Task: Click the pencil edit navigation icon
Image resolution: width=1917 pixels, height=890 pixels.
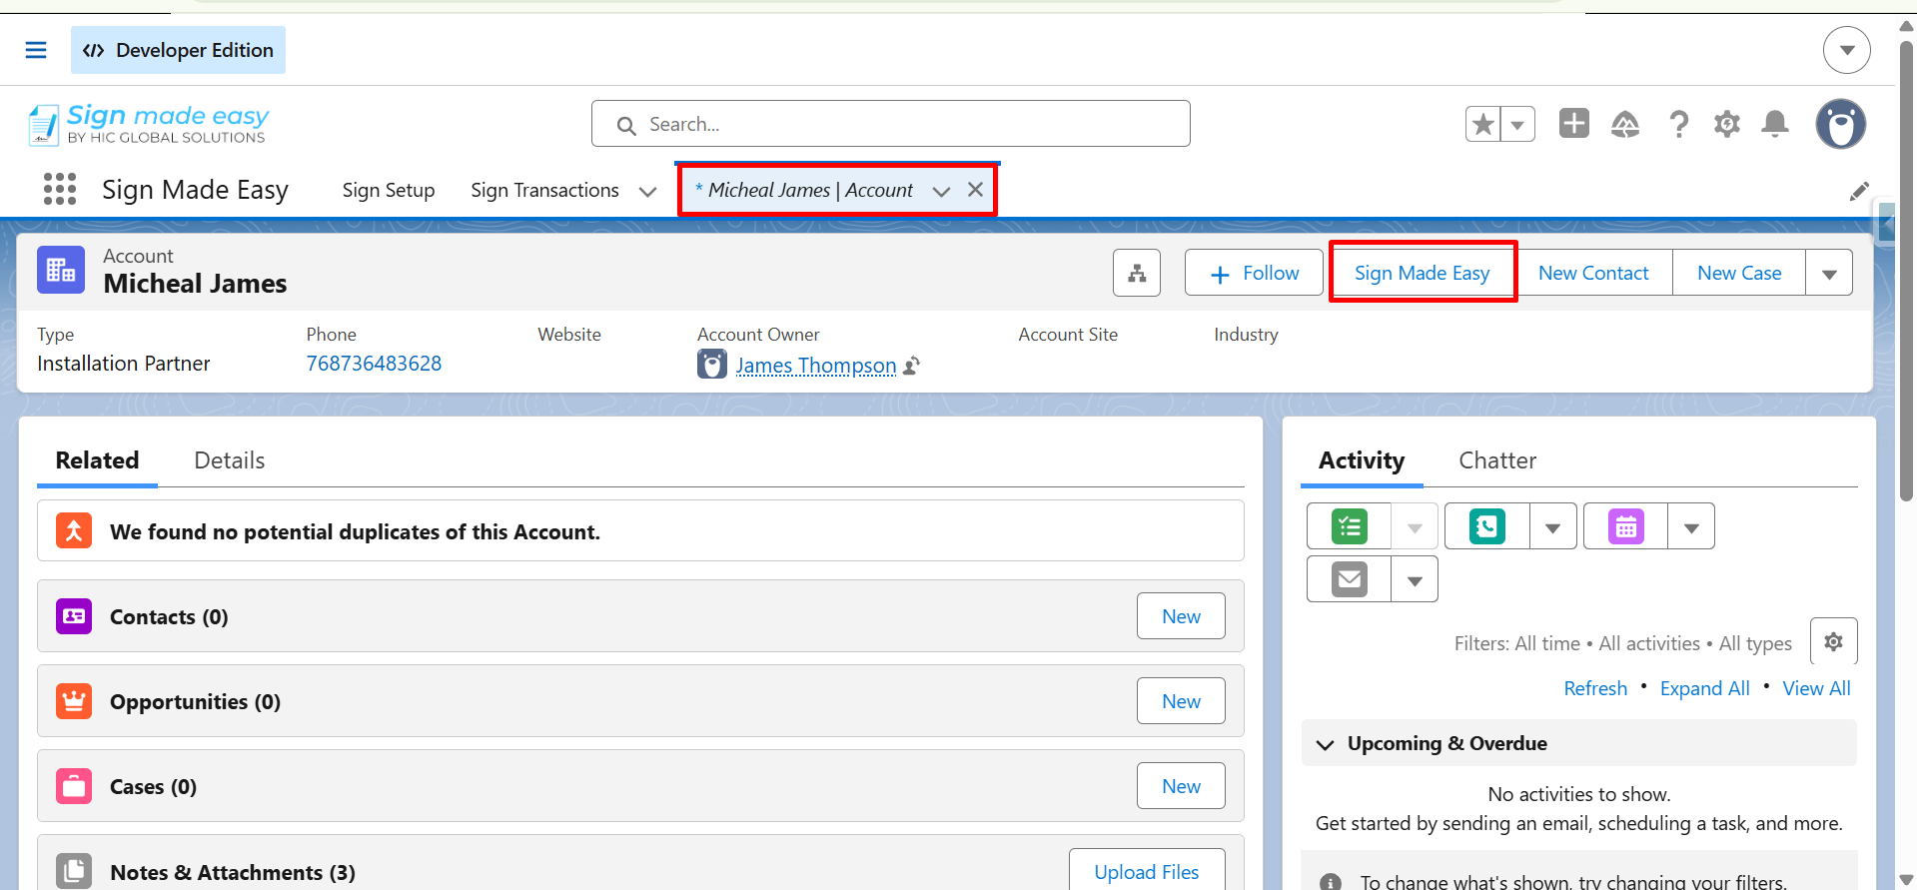Action: 1859,191
